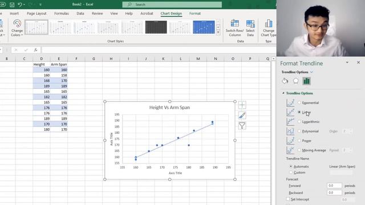Click Chart Styles paintbrush button

click(x=242, y=115)
